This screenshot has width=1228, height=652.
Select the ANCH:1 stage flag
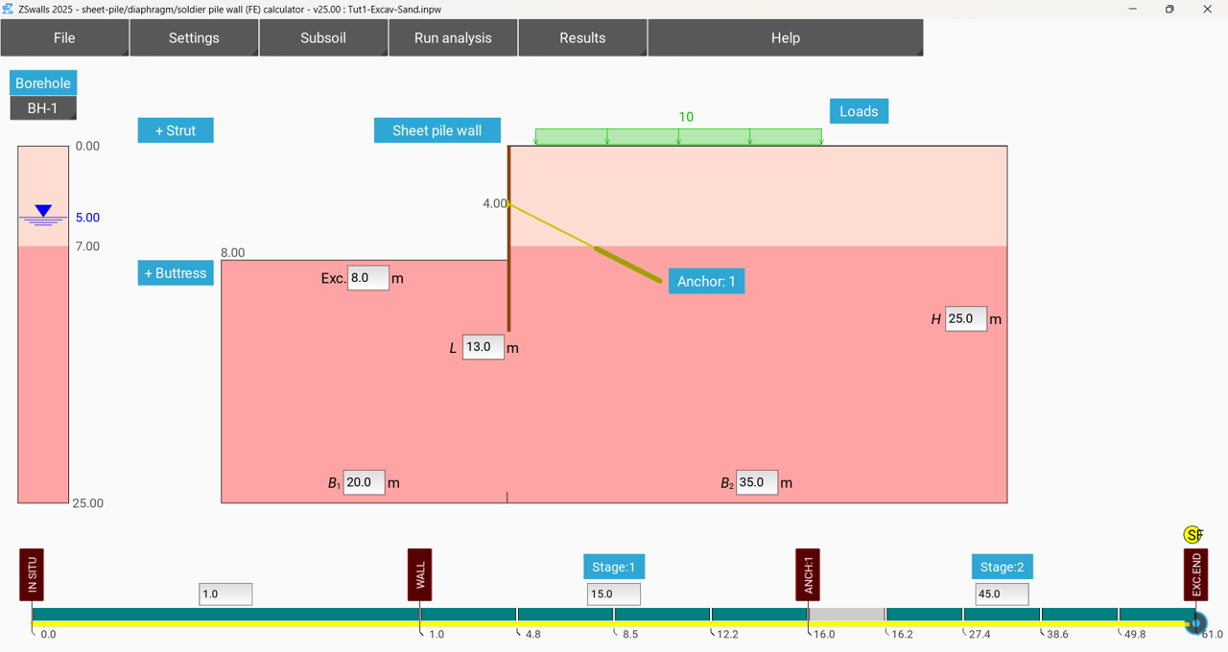[807, 574]
